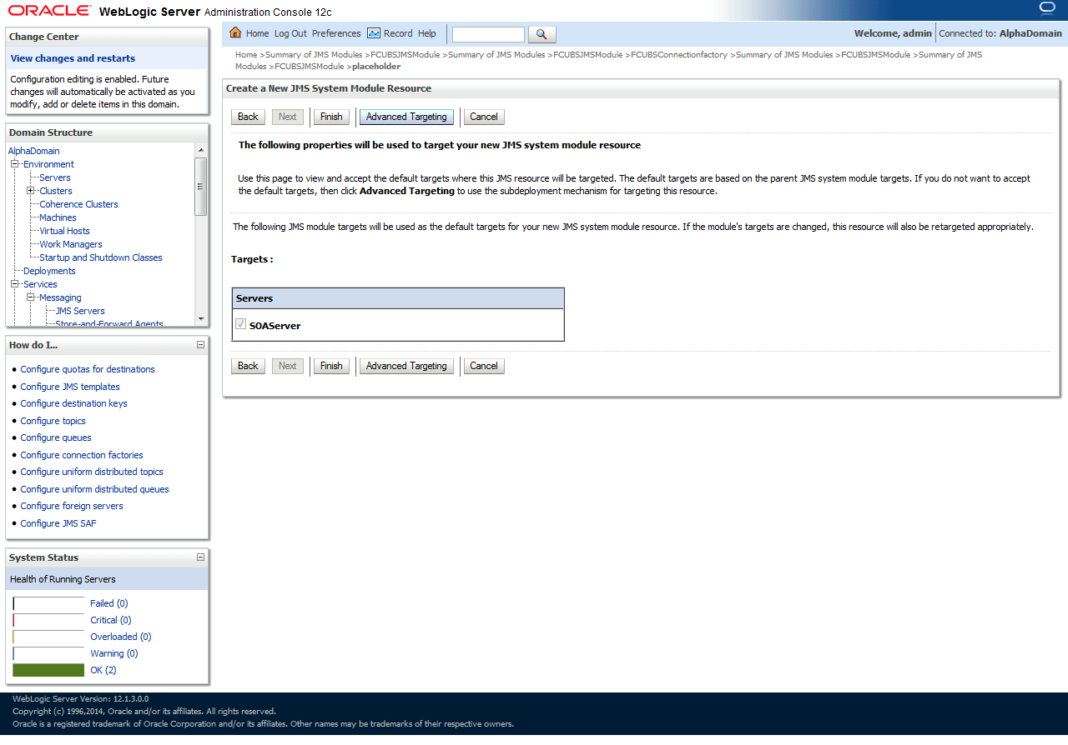Click the magnifier search button

pos(542,34)
